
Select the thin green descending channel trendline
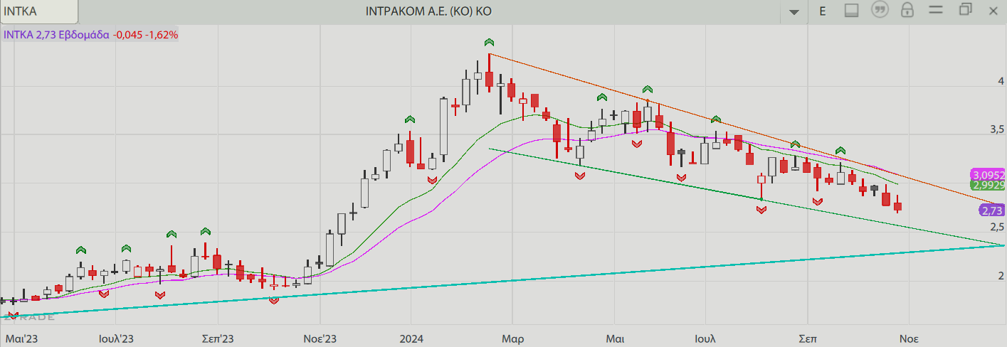747,197
